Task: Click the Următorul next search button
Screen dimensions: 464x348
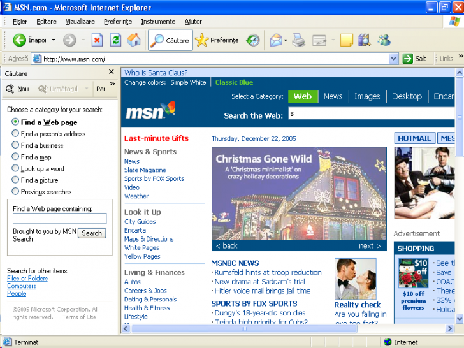Action: (58, 89)
